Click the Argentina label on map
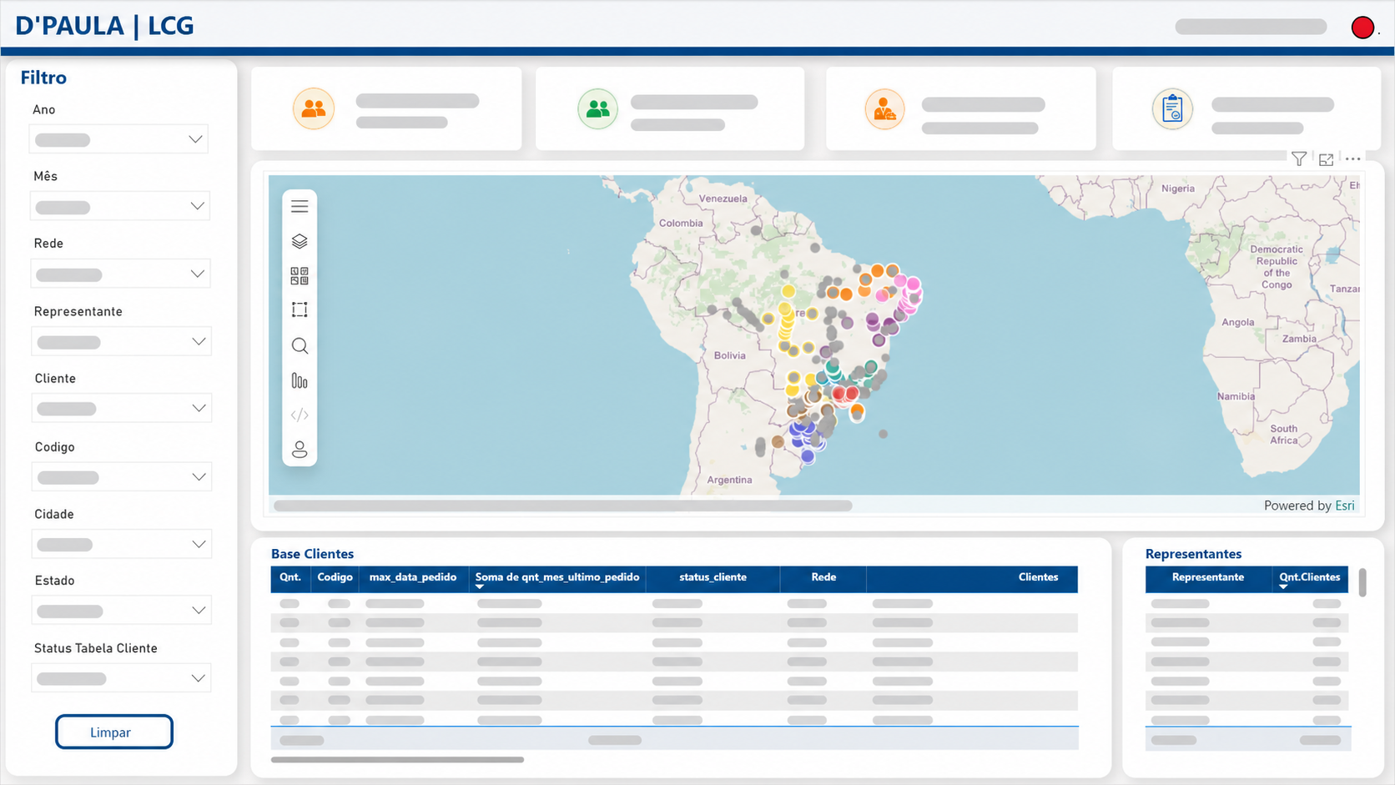Screen dimensions: 1395x785 point(729,480)
